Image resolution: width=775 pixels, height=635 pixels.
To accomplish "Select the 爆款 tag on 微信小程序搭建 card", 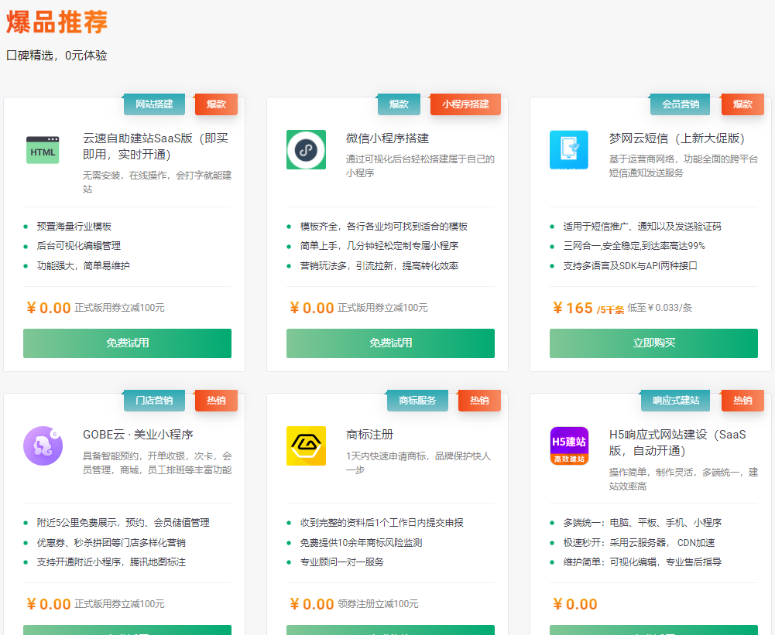I will pos(399,104).
